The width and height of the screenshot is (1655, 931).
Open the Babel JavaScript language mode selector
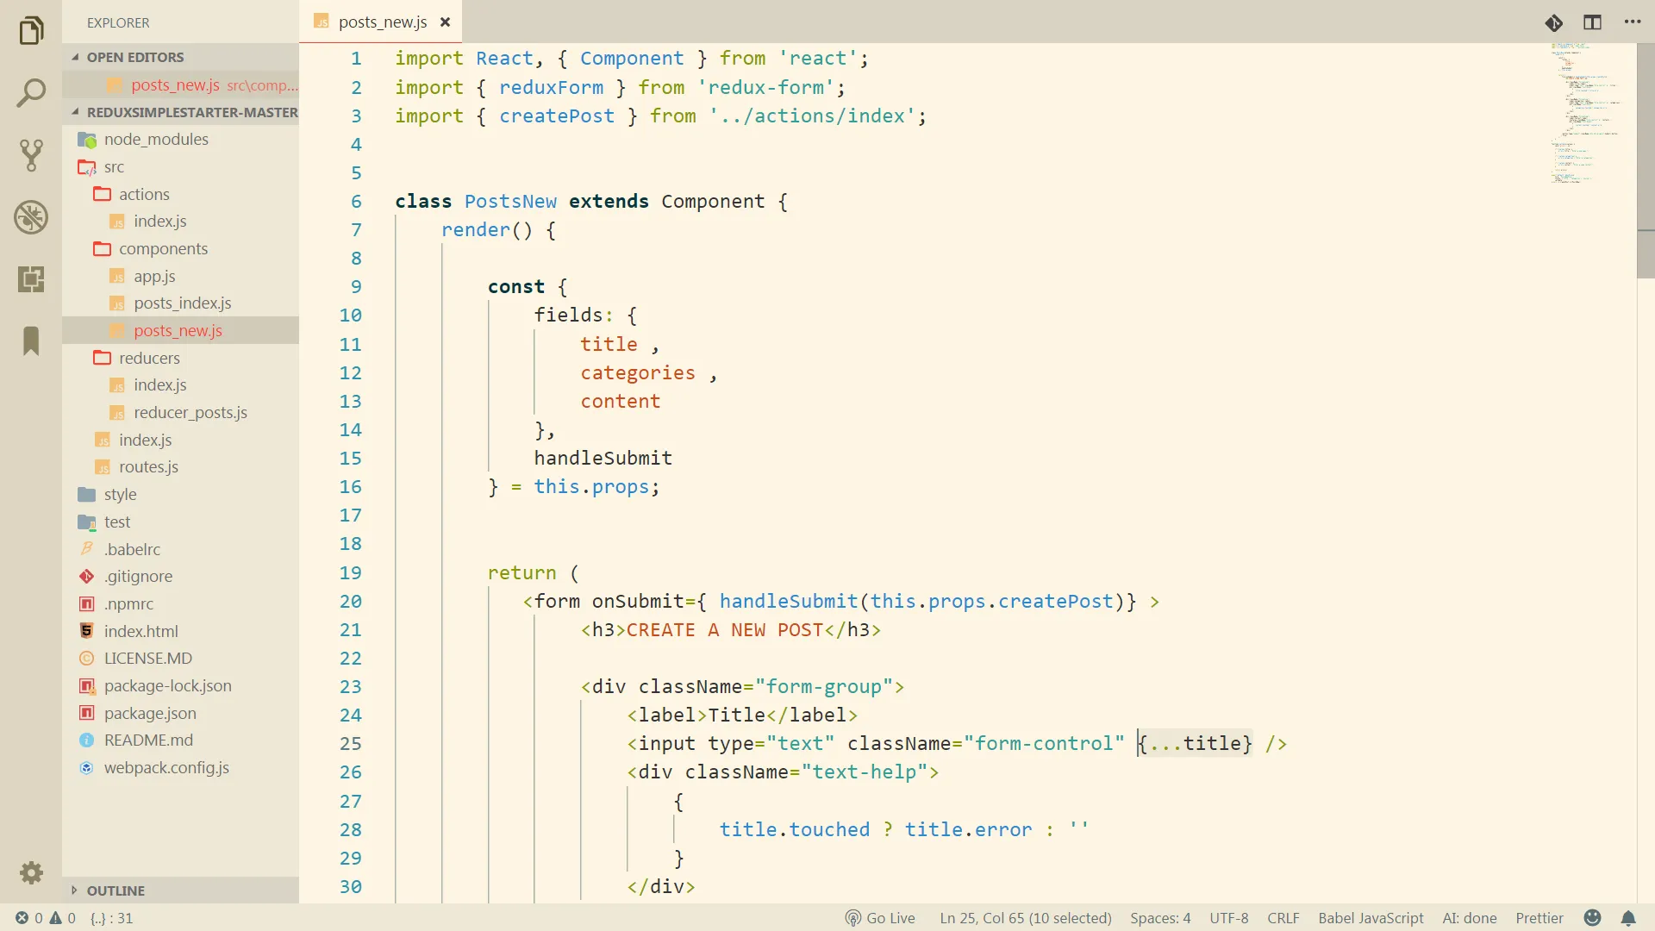pos(1370,918)
